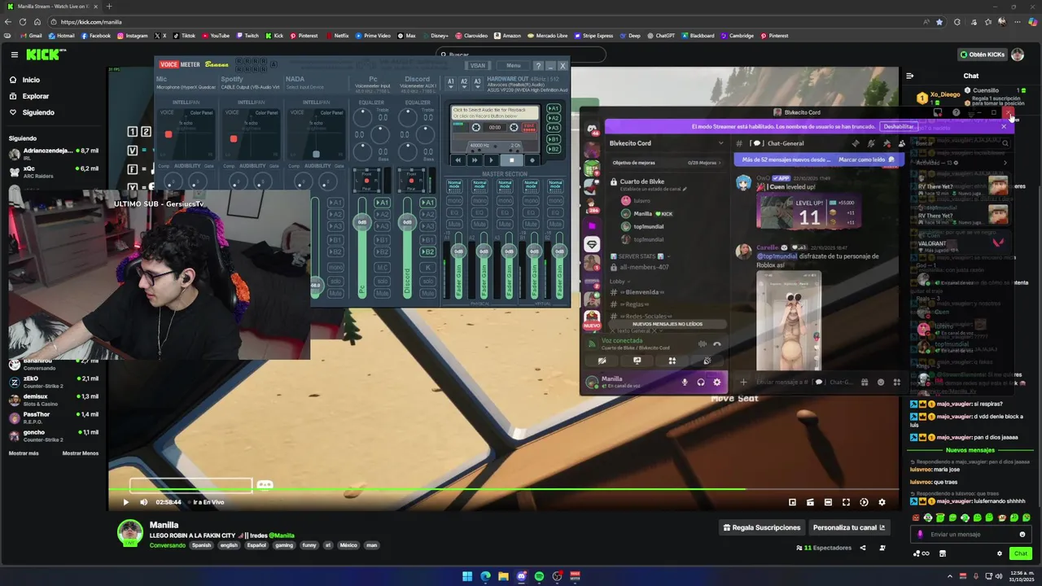The height and width of the screenshot is (586, 1042).
Task: Toggle B2 routing on Discord strip
Action: 427,251
